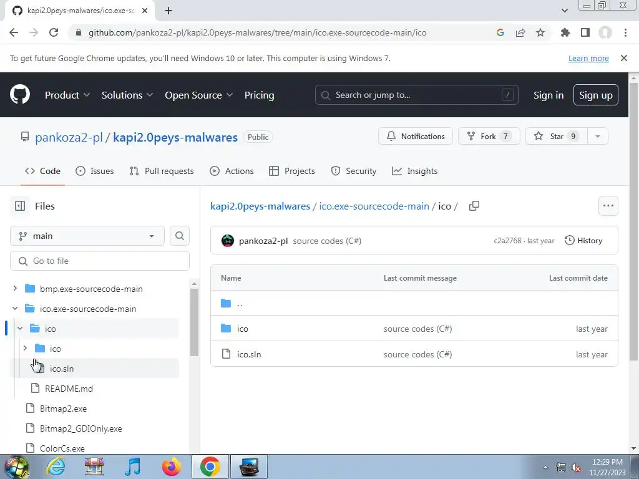
Task: Focus the Search or jump to field
Action: click(x=416, y=95)
